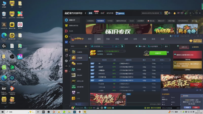The width and height of the screenshot is (203, 114).
Task: Click the room swap arrows icon
Action: 116,46
